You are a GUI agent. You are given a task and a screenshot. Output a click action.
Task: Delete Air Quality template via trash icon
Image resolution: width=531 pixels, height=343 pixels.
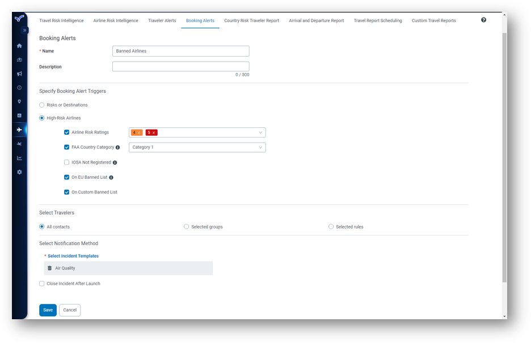49,268
